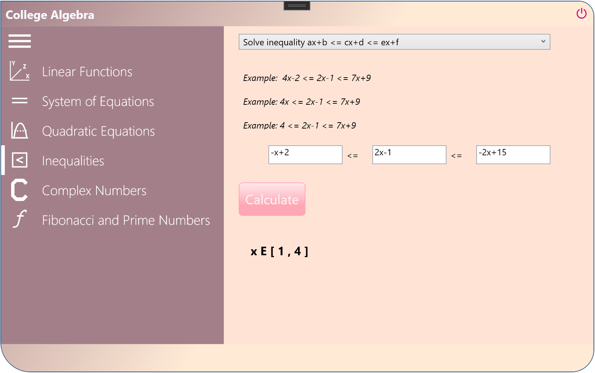
Task: Click the -2x+15 input field
Action: click(513, 155)
